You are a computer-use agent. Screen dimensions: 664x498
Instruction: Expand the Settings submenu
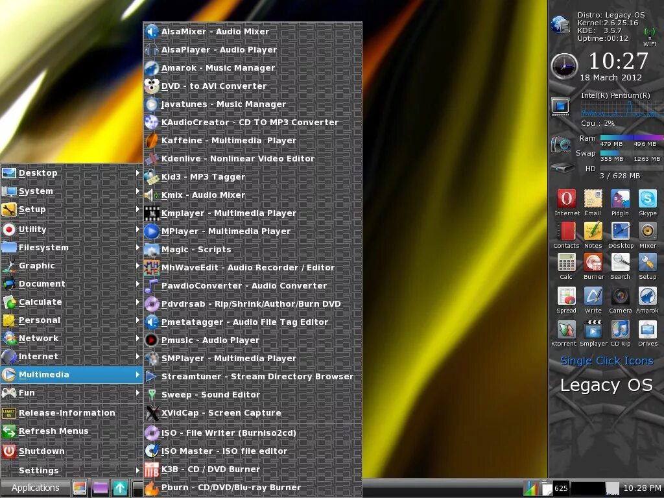71,471
